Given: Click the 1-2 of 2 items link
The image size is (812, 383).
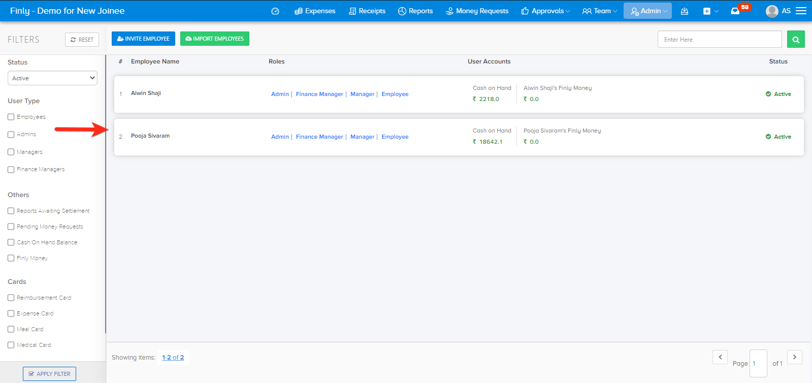Looking at the screenshot, I should coord(173,358).
